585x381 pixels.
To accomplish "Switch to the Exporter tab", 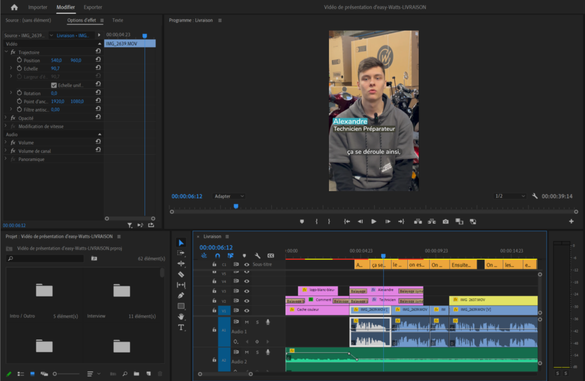I will (x=93, y=7).
